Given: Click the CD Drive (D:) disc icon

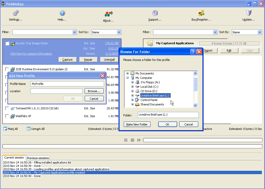Looking at the screenshot, I should coord(137,91).
